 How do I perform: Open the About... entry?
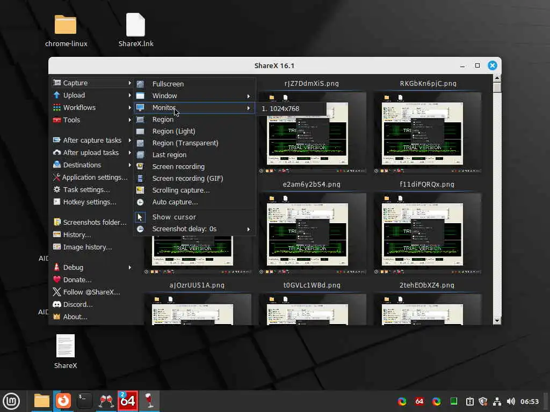[x=92, y=317]
